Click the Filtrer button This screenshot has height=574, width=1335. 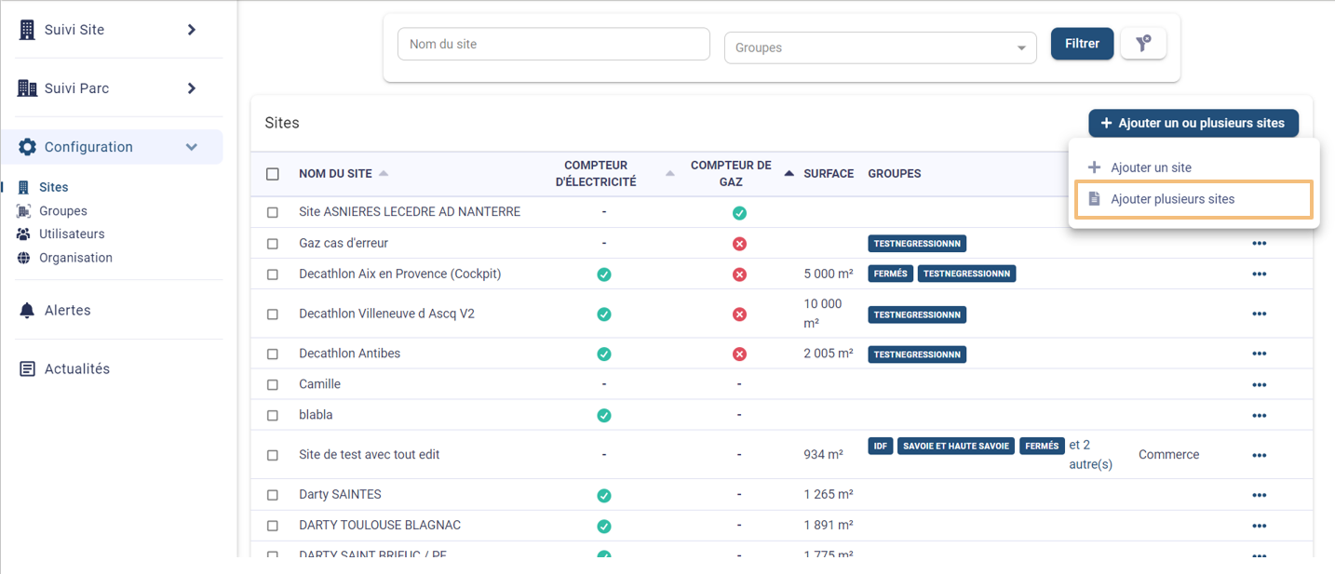tap(1082, 43)
